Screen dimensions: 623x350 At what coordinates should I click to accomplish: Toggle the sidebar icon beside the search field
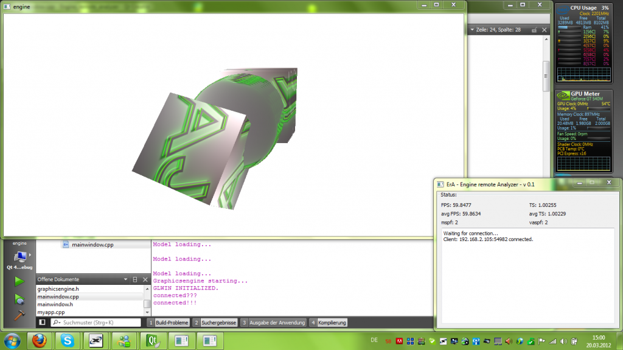42,322
